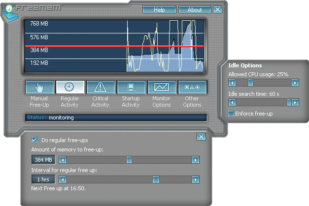Decrease idle search time with left arrow
Viewport: 309px width, 206px height.
pos(232,102)
